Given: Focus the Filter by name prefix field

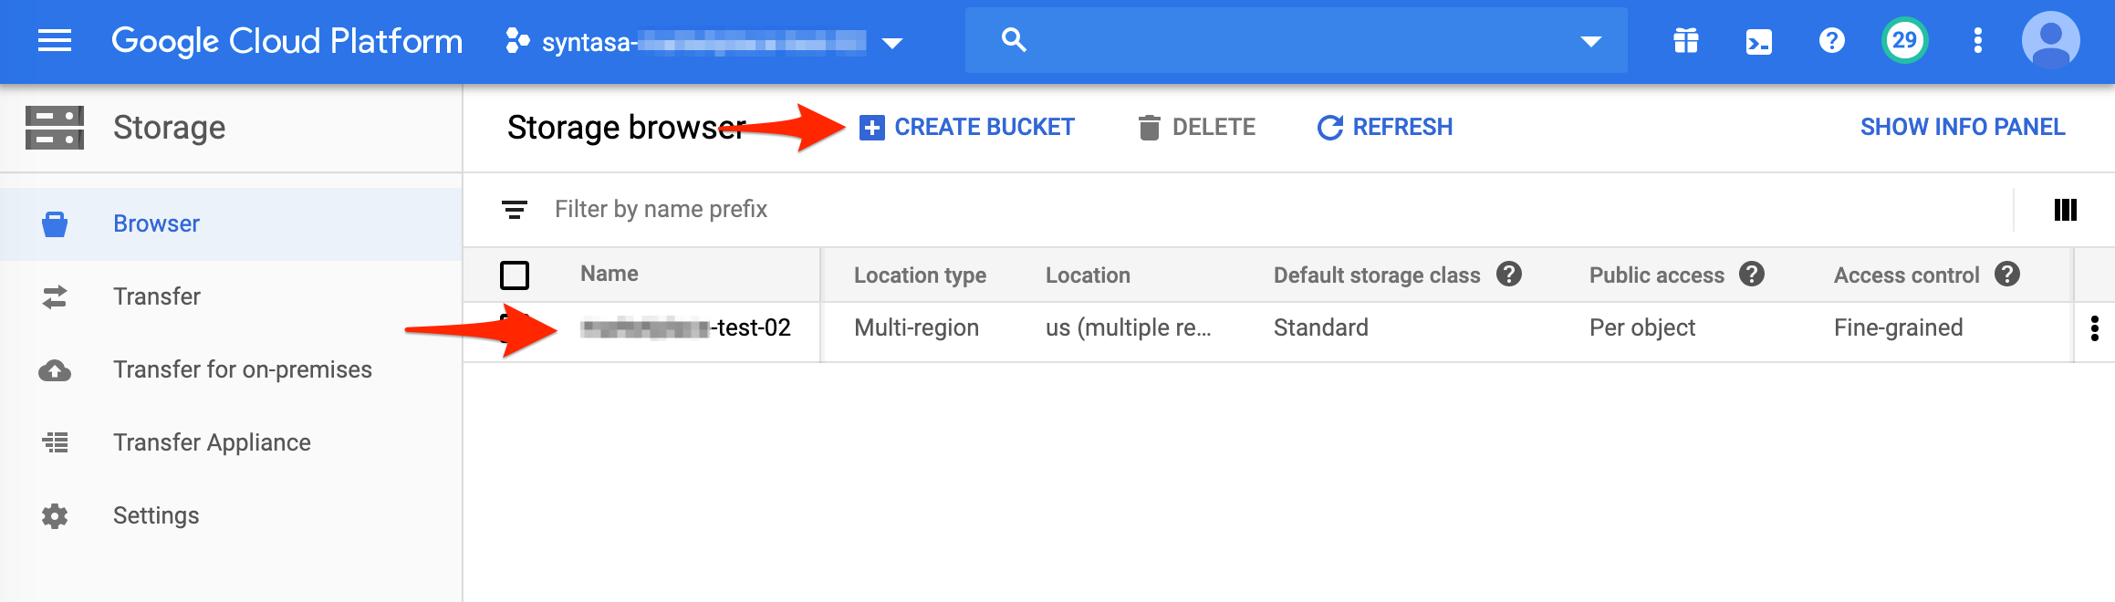Looking at the screenshot, I should pyautogui.click(x=821, y=210).
